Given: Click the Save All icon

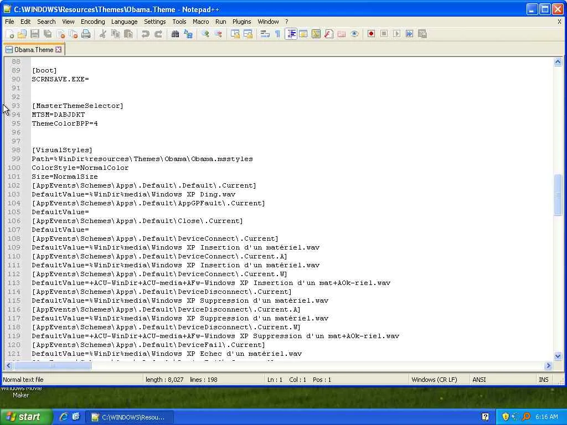Looking at the screenshot, I should 48,34.
